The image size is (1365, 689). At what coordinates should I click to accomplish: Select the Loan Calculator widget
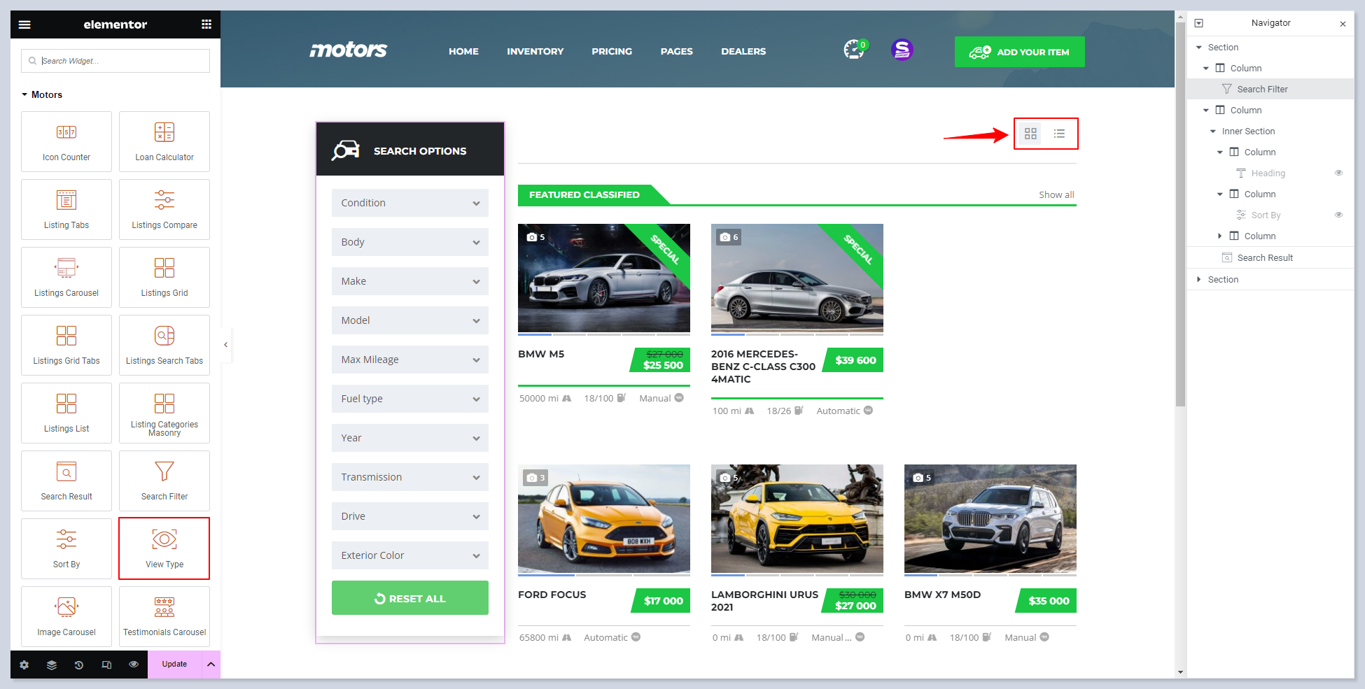[x=164, y=141]
